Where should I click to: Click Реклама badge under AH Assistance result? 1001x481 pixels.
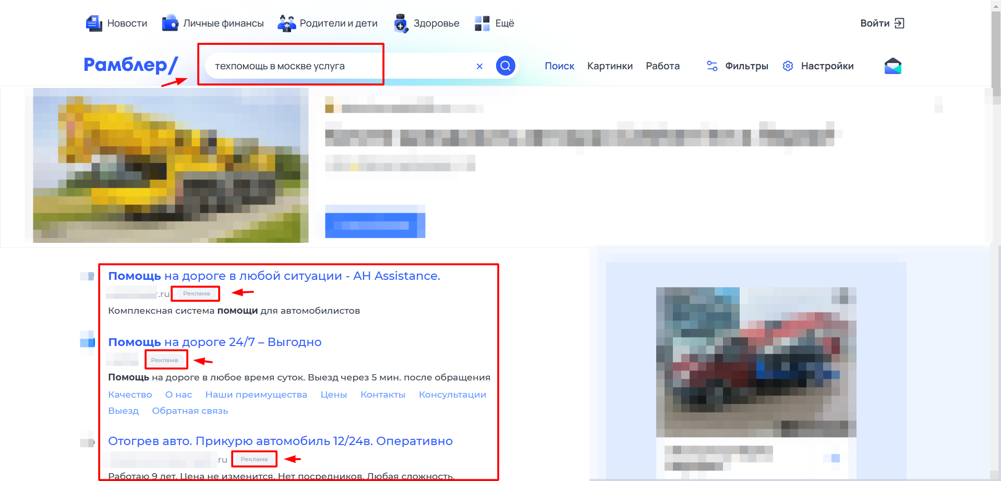pos(196,294)
